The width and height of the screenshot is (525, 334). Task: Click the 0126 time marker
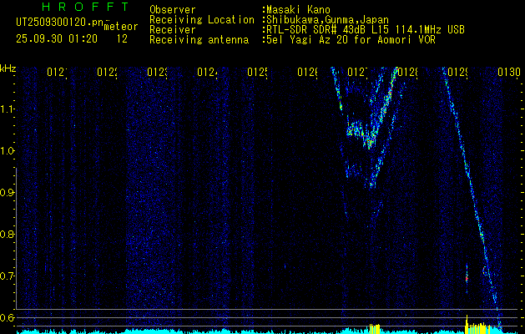pyautogui.click(x=307, y=72)
